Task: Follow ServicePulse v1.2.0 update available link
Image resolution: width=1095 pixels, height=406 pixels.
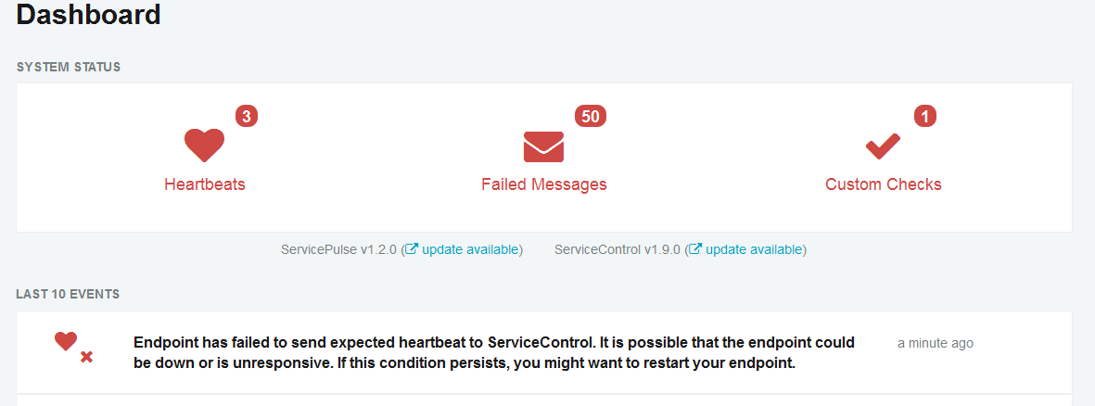Action: [x=470, y=249]
